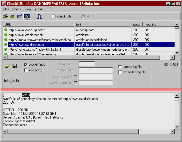Sort list by meaning column header

[159, 25]
